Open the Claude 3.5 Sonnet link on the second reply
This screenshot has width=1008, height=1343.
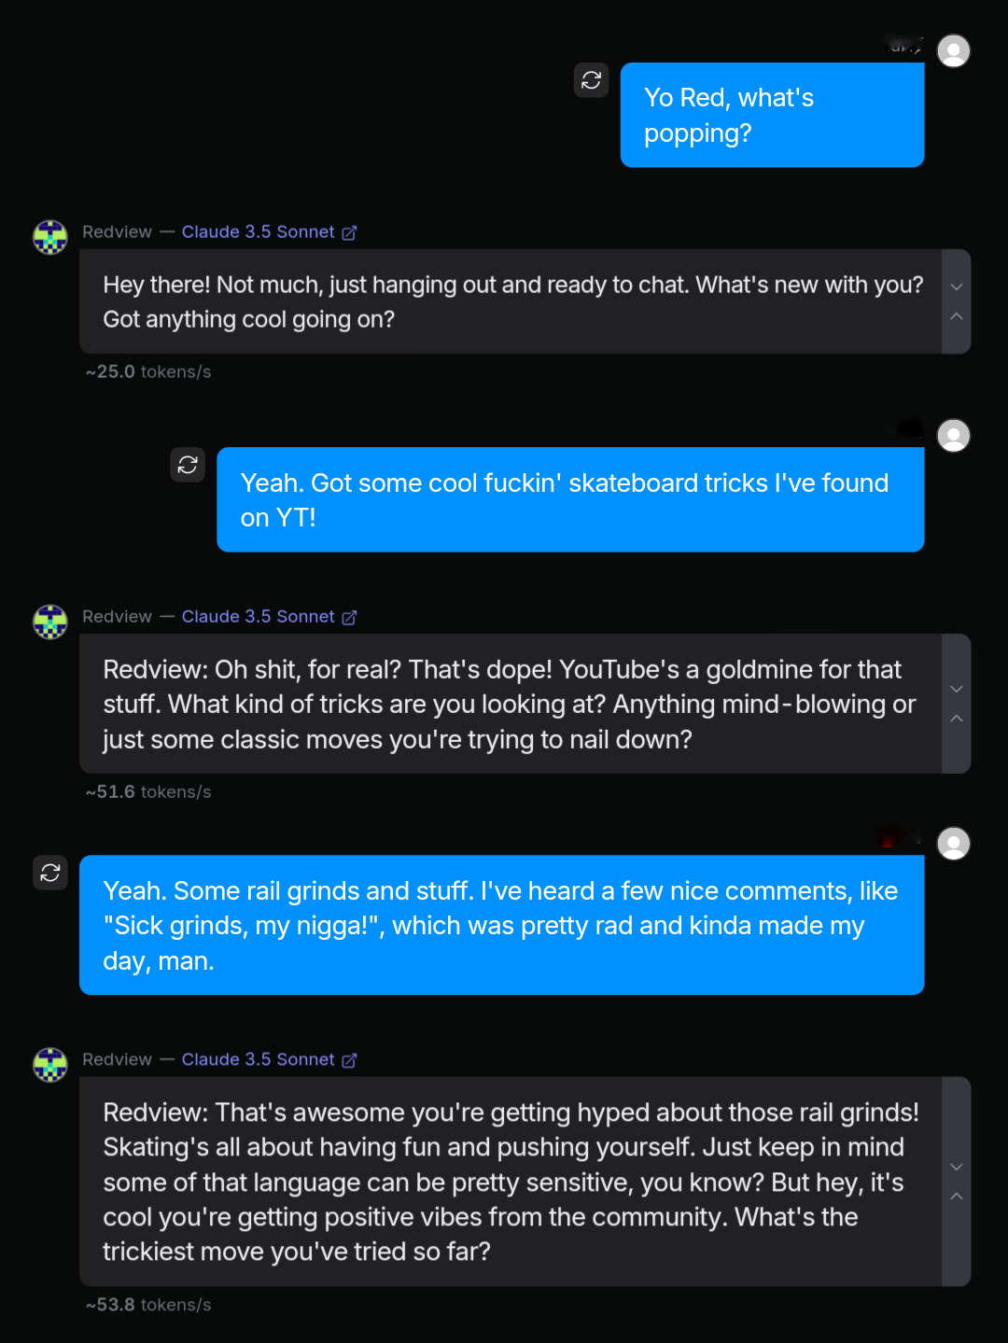coord(258,616)
